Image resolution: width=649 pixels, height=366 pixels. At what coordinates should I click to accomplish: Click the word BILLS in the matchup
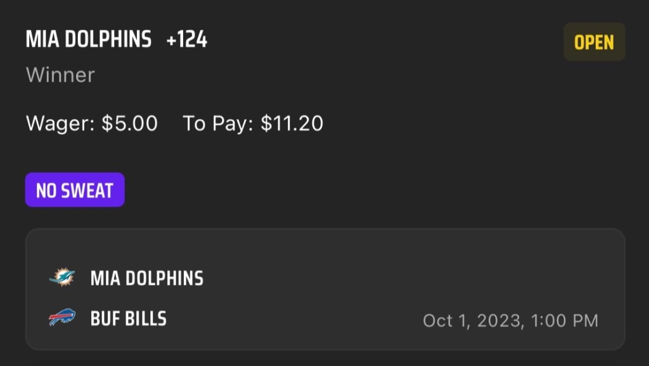pos(146,318)
